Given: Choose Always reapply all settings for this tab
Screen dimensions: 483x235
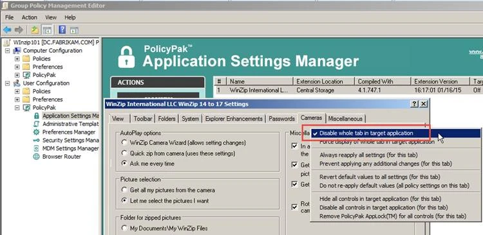Looking at the screenshot, I should tap(396, 155).
